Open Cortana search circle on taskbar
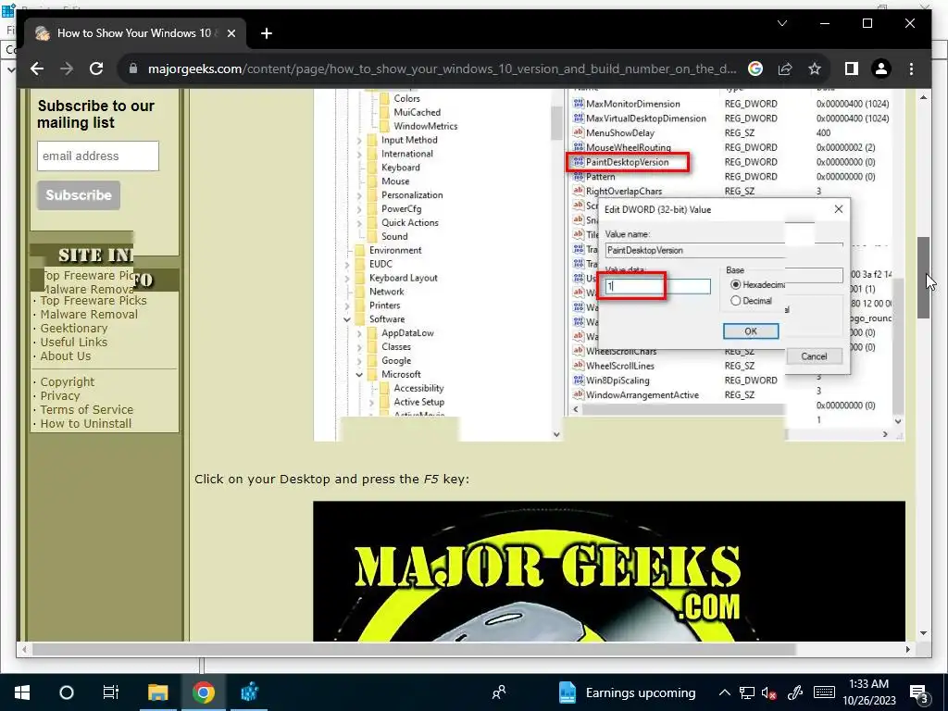Screen dimensions: 948x711 [x=67, y=692]
